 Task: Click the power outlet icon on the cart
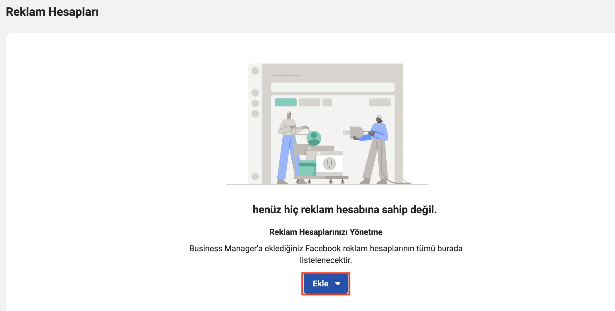(x=329, y=163)
